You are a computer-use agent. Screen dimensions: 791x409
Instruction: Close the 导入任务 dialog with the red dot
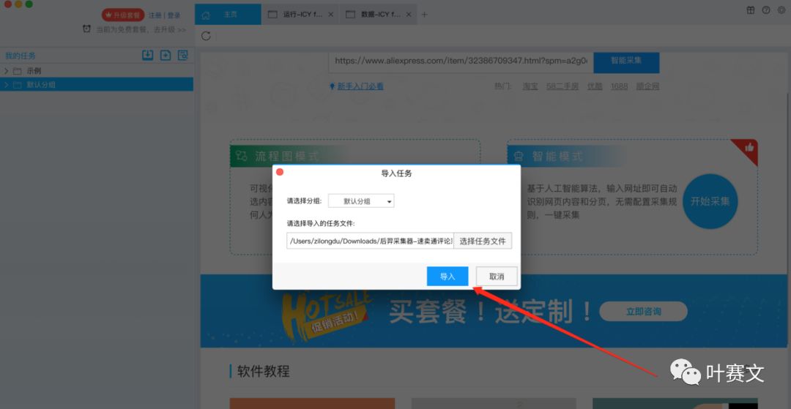280,172
